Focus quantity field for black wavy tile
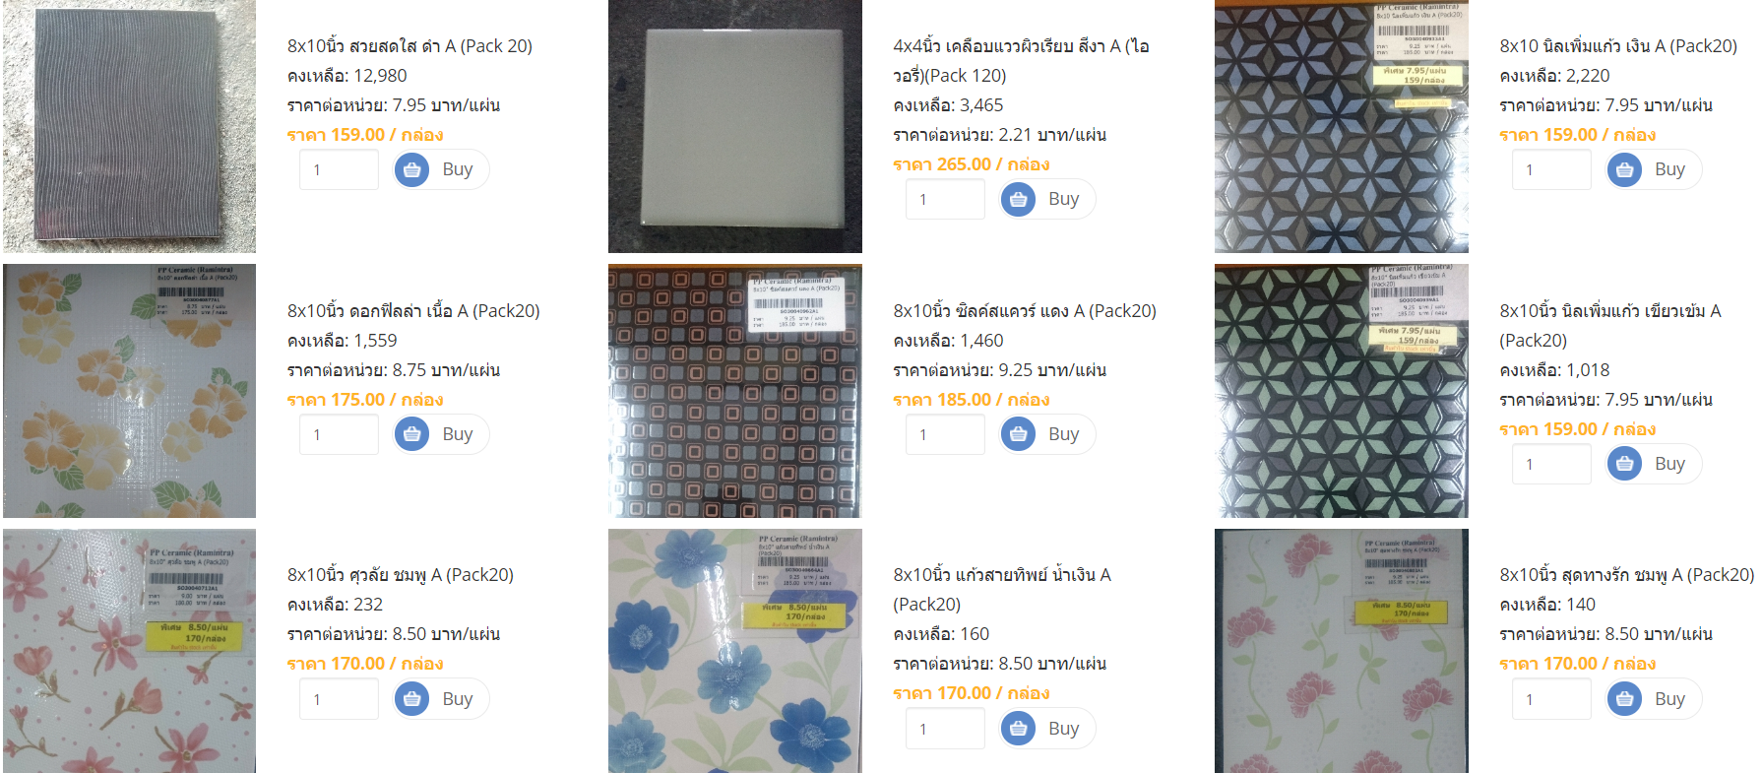This screenshot has height=773, width=1762. tap(339, 169)
